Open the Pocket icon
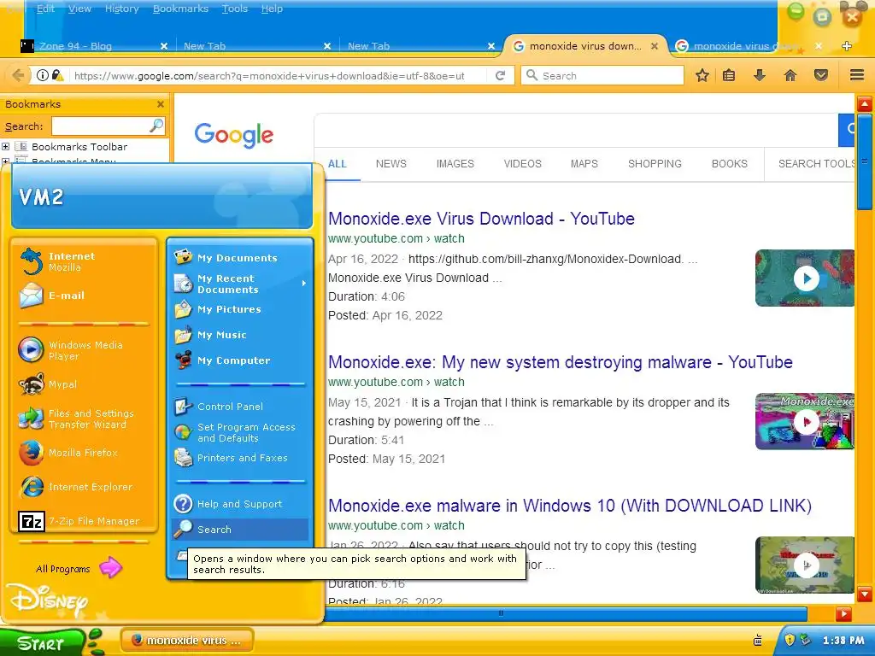The width and height of the screenshot is (875, 656). coord(821,75)
